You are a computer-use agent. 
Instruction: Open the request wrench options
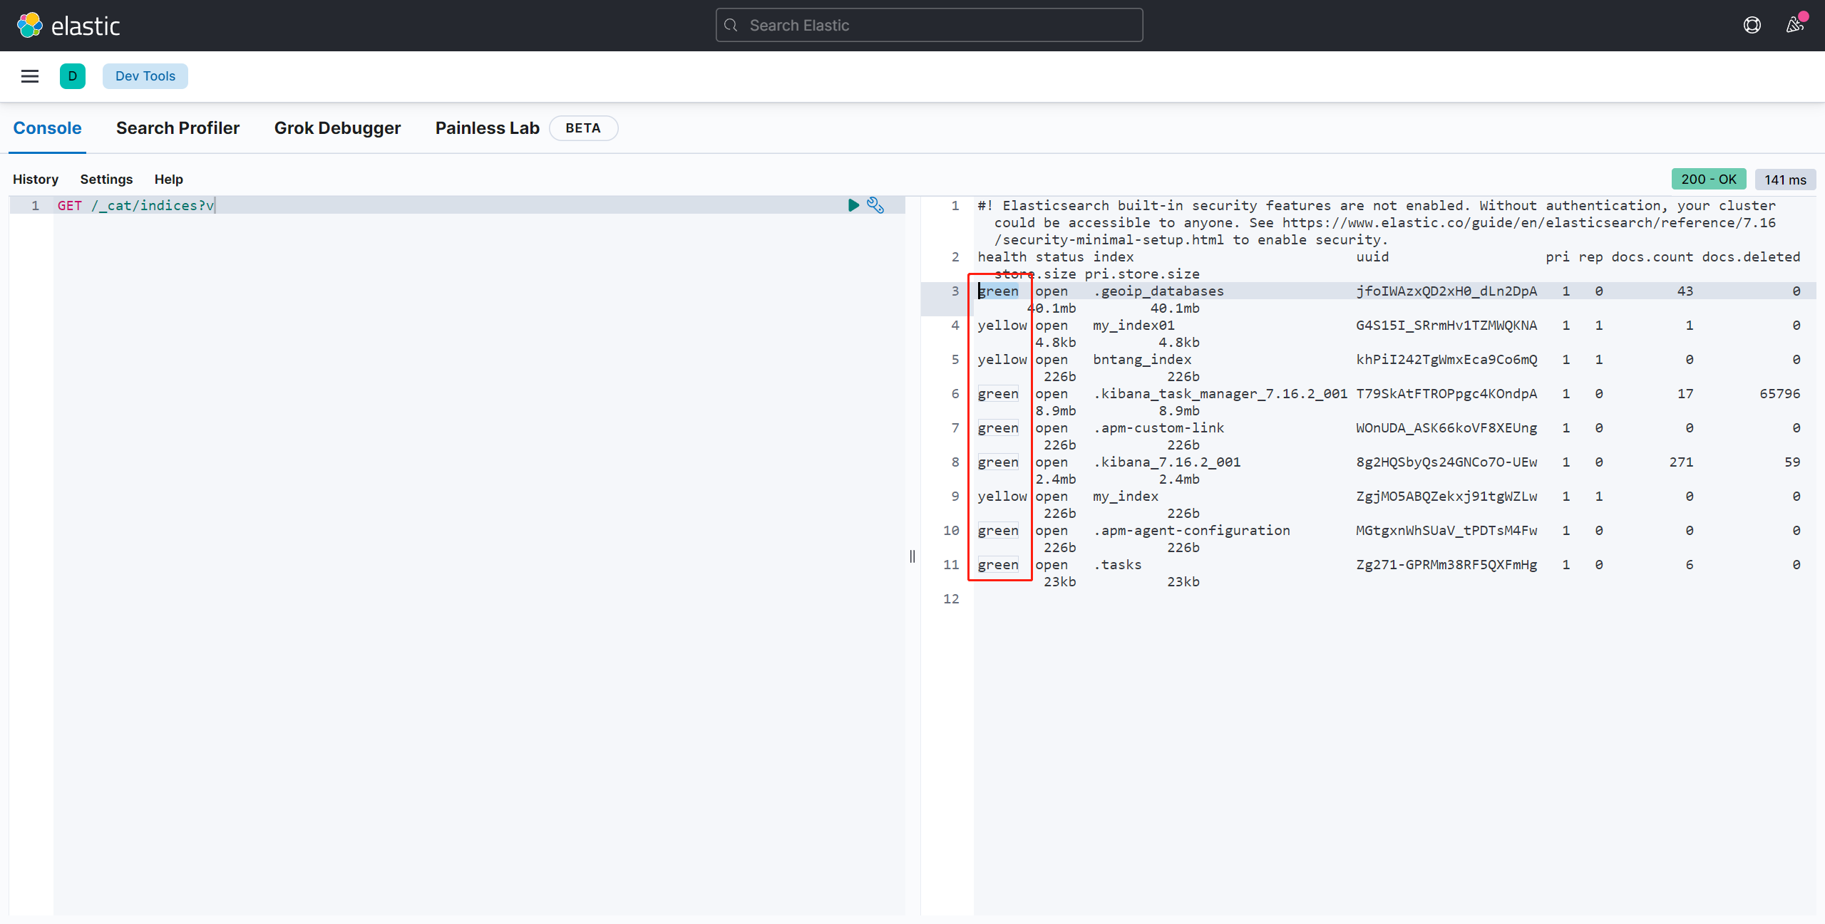(x=875, y=205)
